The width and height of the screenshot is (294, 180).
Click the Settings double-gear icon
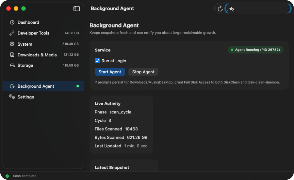12,97
